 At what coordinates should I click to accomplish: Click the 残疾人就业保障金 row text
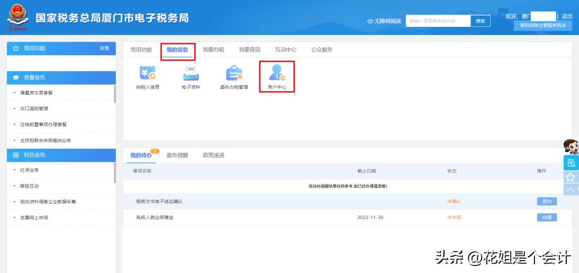[155, 217]
